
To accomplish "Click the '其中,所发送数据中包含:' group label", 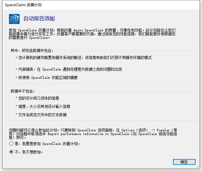I will (32, 51).
